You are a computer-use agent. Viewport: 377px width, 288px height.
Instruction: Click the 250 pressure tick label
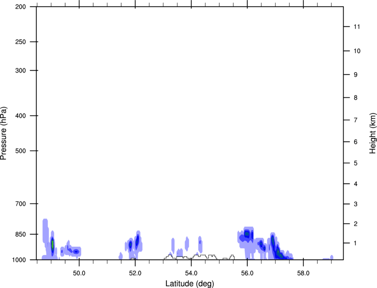pyautogui.click(x=20, y=42)
